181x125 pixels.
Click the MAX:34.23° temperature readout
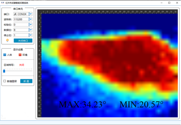coord(82,104)
